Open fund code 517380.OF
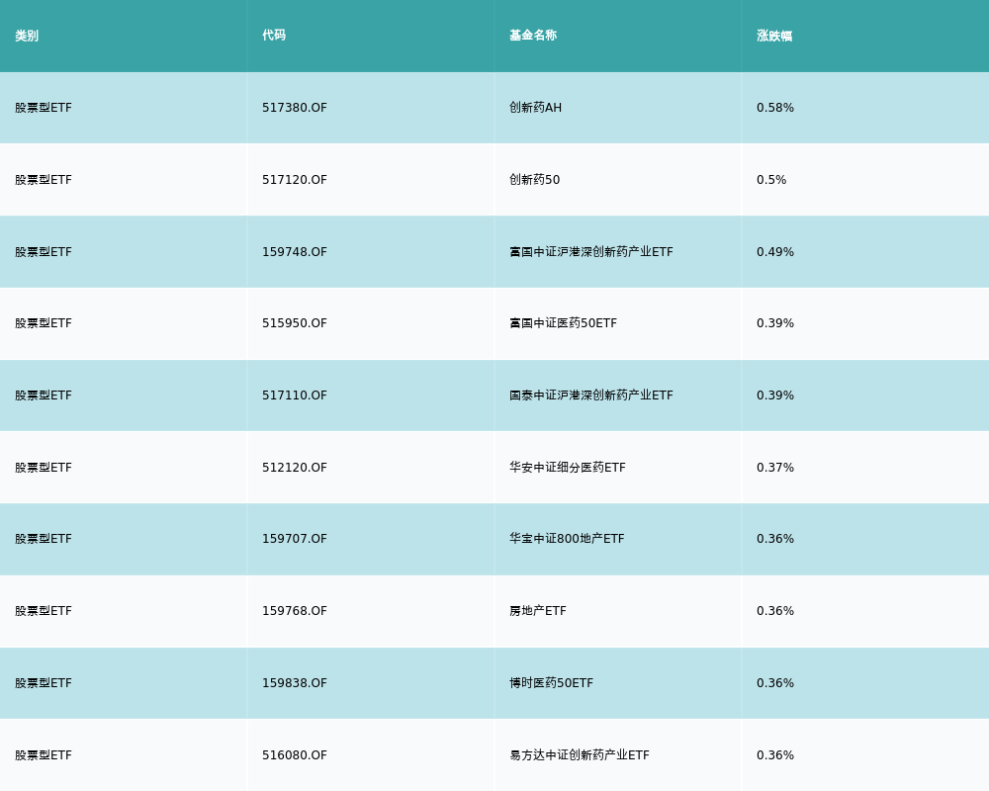The width and height of the screenshot is (989, 791). click(x=295, y=108)
